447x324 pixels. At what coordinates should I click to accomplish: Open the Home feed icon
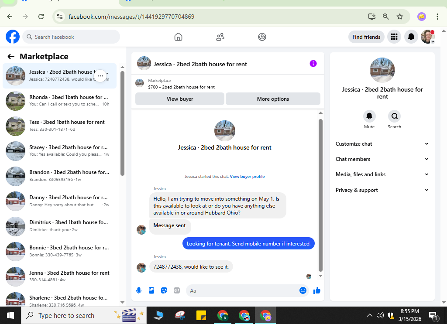(x=178, y=37)
